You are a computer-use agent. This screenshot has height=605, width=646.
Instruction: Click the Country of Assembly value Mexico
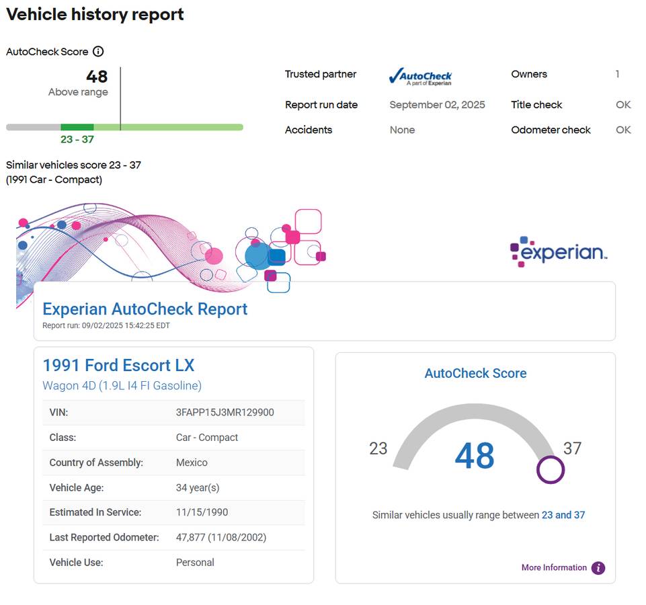[192, 462]
